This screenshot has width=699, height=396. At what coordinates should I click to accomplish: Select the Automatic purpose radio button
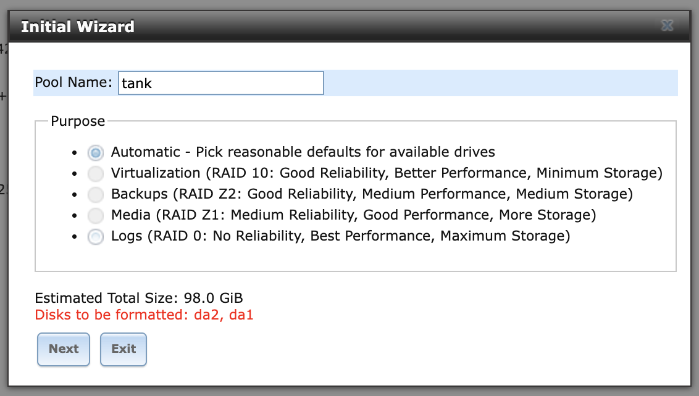[95, 152]
